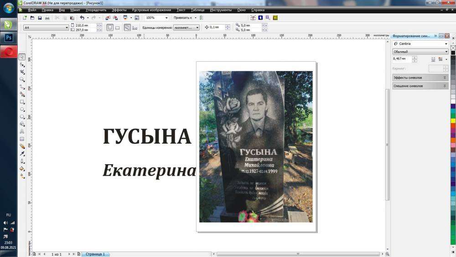
Task: Select the Text tool (A)
Action: [x=22, y=131]
